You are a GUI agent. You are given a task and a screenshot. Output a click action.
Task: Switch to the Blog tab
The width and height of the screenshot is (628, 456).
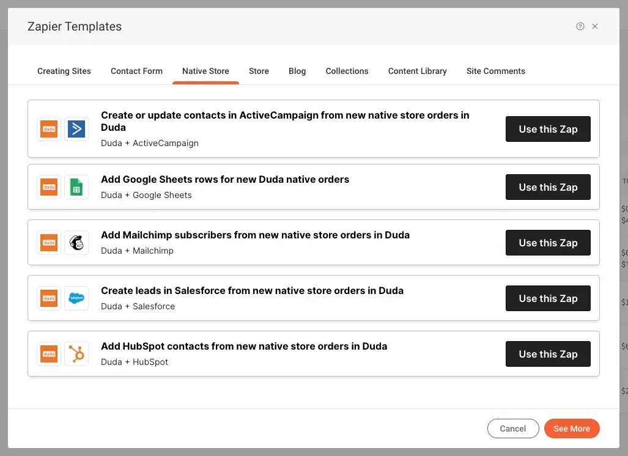(x=297, y=72)
